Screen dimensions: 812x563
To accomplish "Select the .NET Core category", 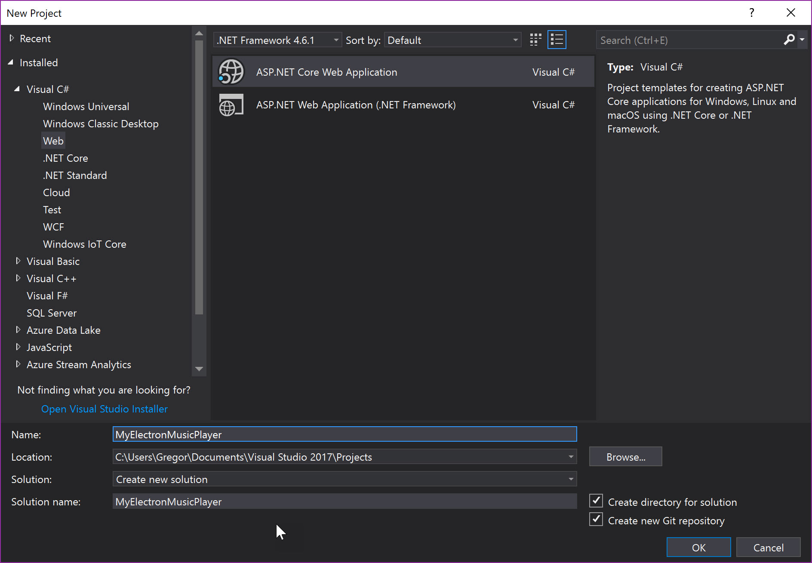I will point(65,158).
